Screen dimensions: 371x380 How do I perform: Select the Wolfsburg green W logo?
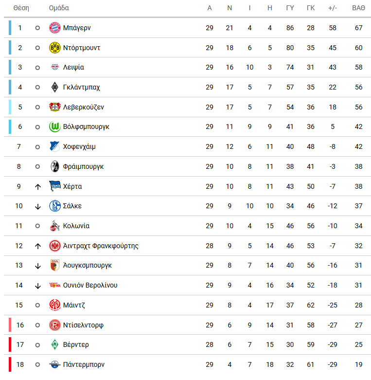point(55,127)
